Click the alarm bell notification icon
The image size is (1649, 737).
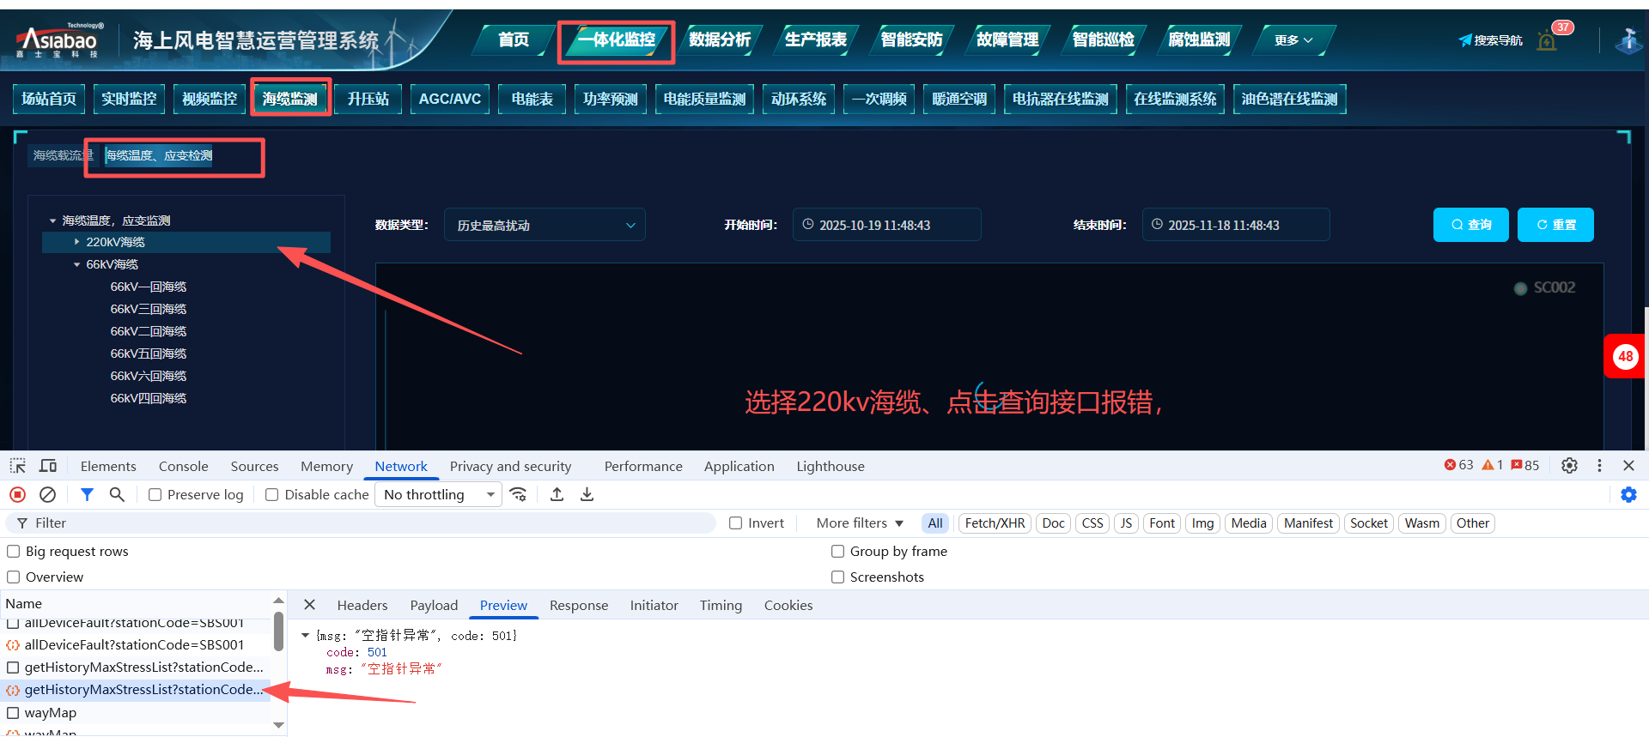tap(1547, 40)
